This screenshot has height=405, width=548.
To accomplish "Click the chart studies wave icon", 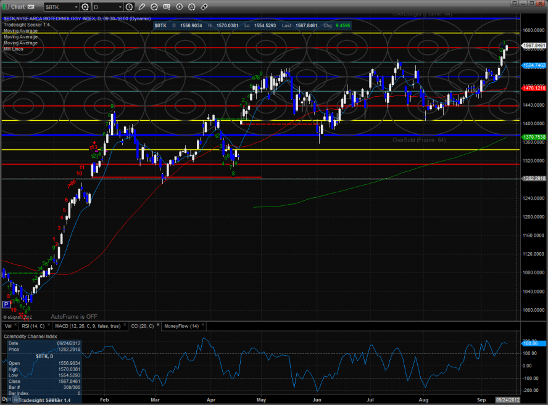I will 154,7.
